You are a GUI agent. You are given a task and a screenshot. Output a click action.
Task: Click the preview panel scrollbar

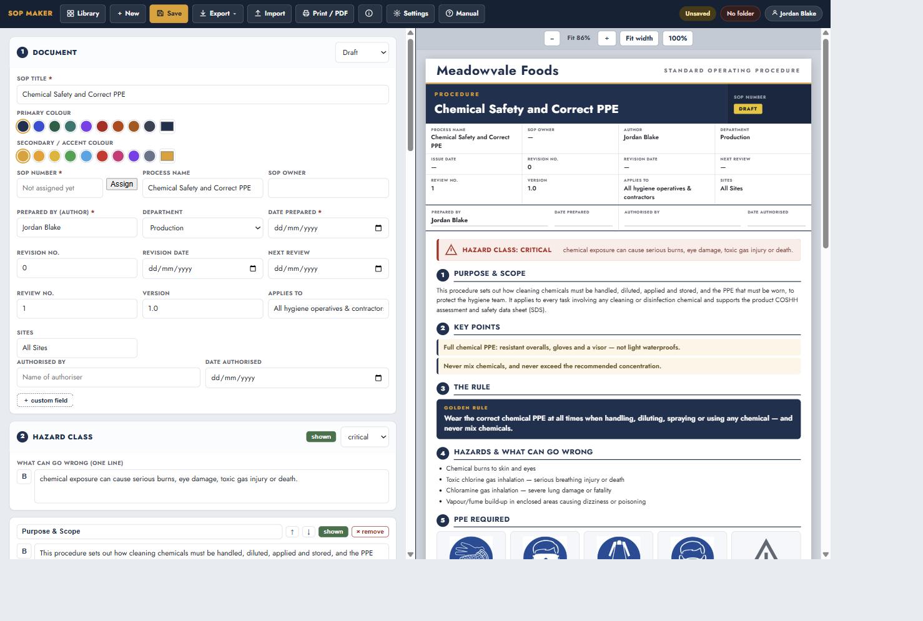tap(826, 144)
